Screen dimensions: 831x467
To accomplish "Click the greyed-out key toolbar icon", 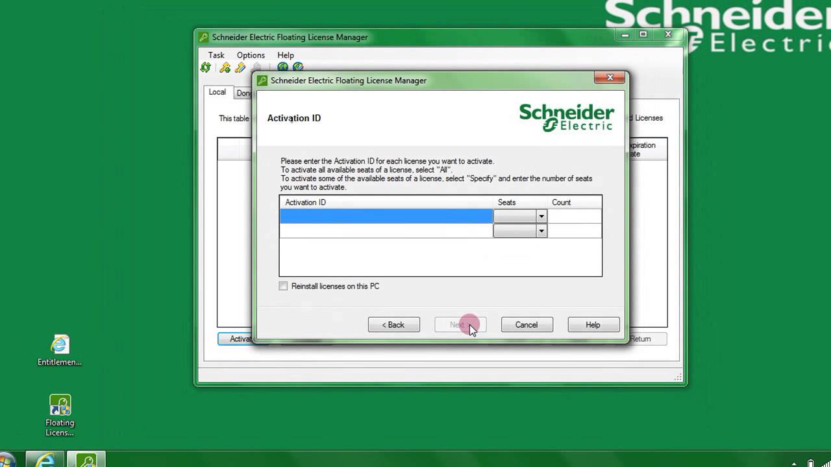I will 256,66.
